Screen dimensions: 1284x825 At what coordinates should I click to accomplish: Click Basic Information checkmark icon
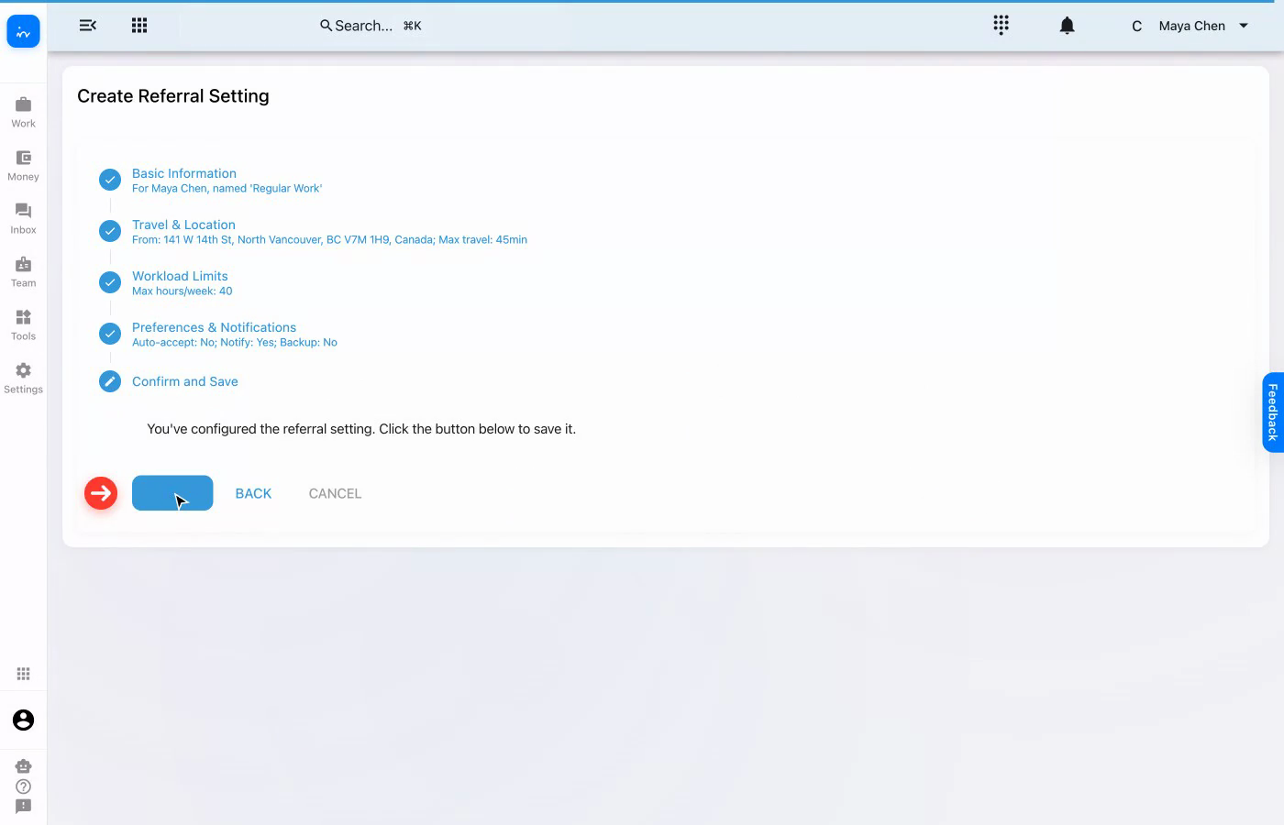pyautogui.click(x=110, y=180)
